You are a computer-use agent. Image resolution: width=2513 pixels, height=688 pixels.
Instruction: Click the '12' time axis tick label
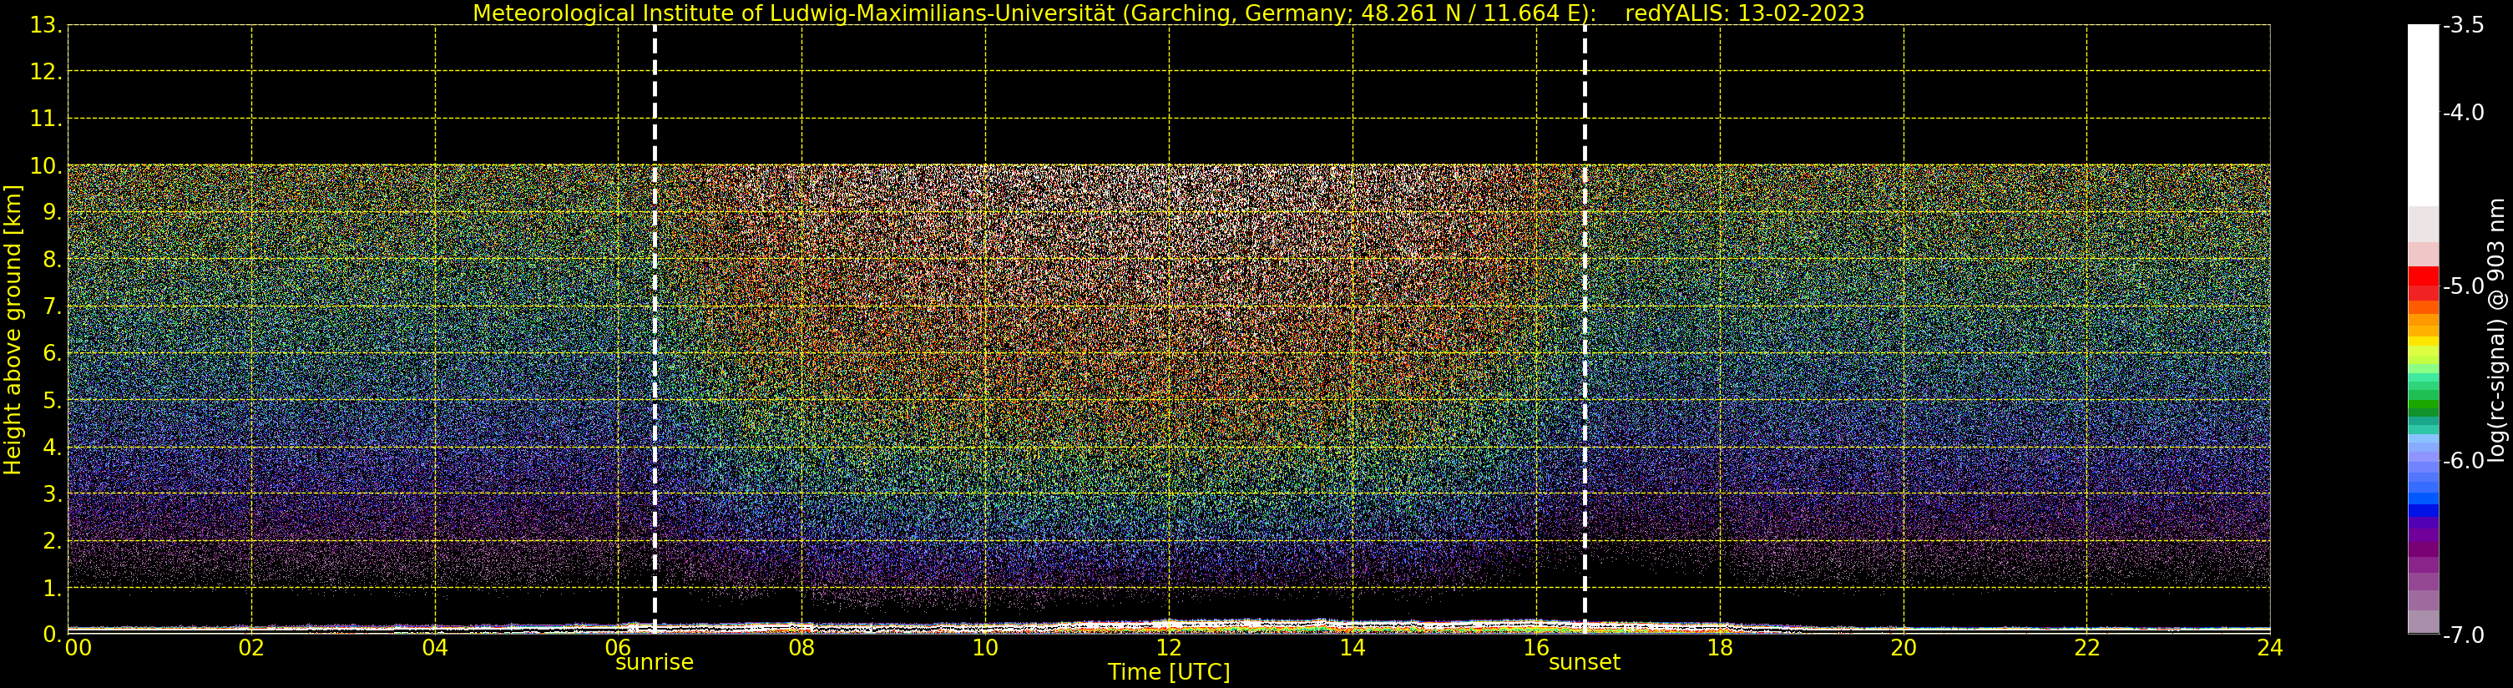(1169, 647)
